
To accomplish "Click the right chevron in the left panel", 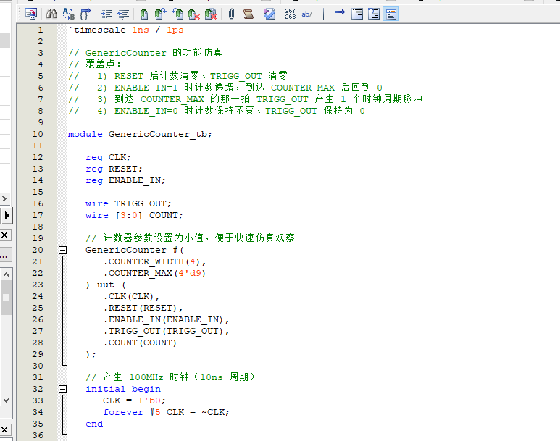I will point(4,198).
